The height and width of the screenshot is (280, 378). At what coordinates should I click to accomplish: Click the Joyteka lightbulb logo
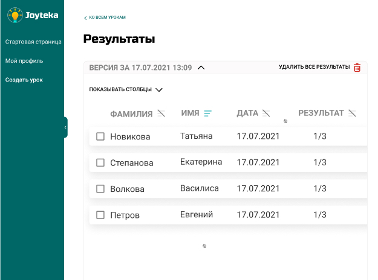[x=15, y=15]
